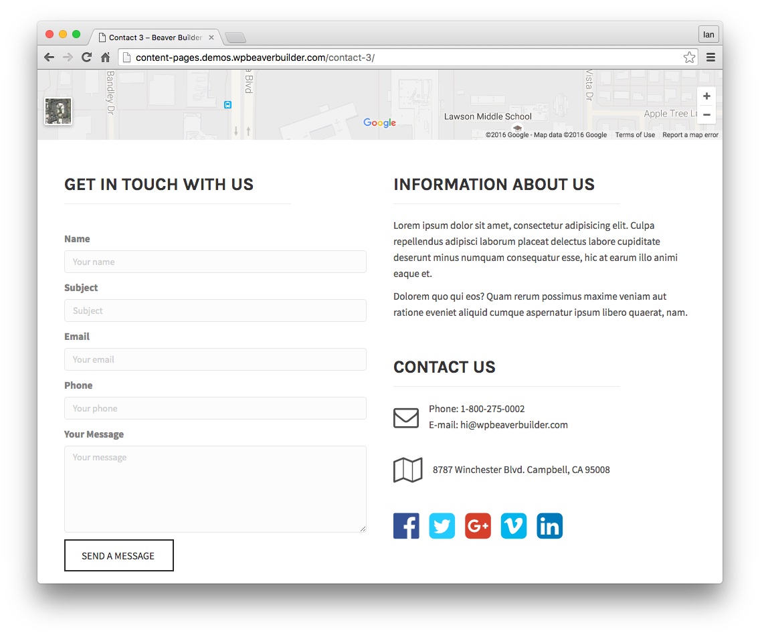This screenshot has width=760, height=637.
Task: Zoom out the map with minus button
Action: coord(706,115)
